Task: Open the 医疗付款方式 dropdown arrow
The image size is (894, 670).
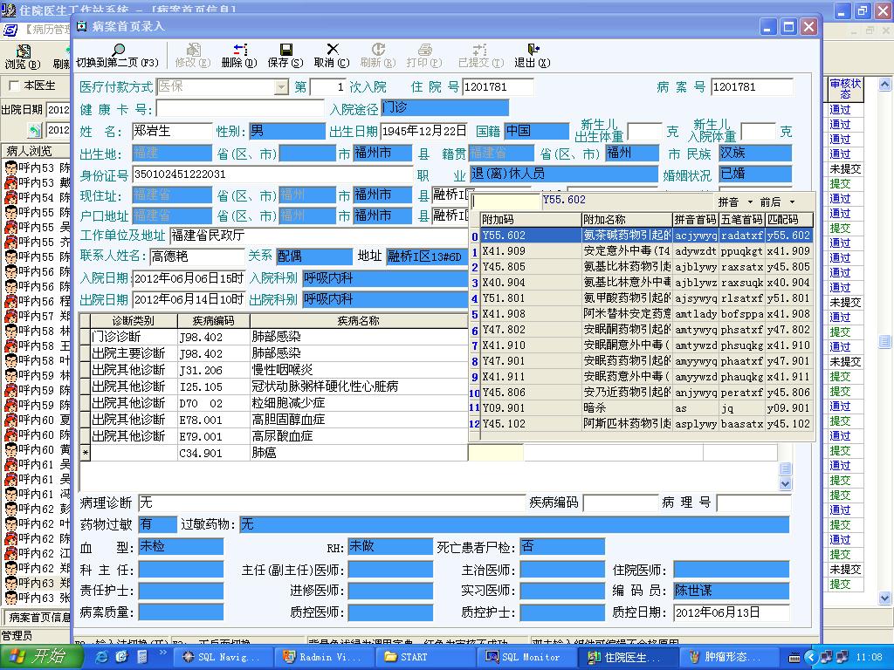Action: [x=280, y=87]
